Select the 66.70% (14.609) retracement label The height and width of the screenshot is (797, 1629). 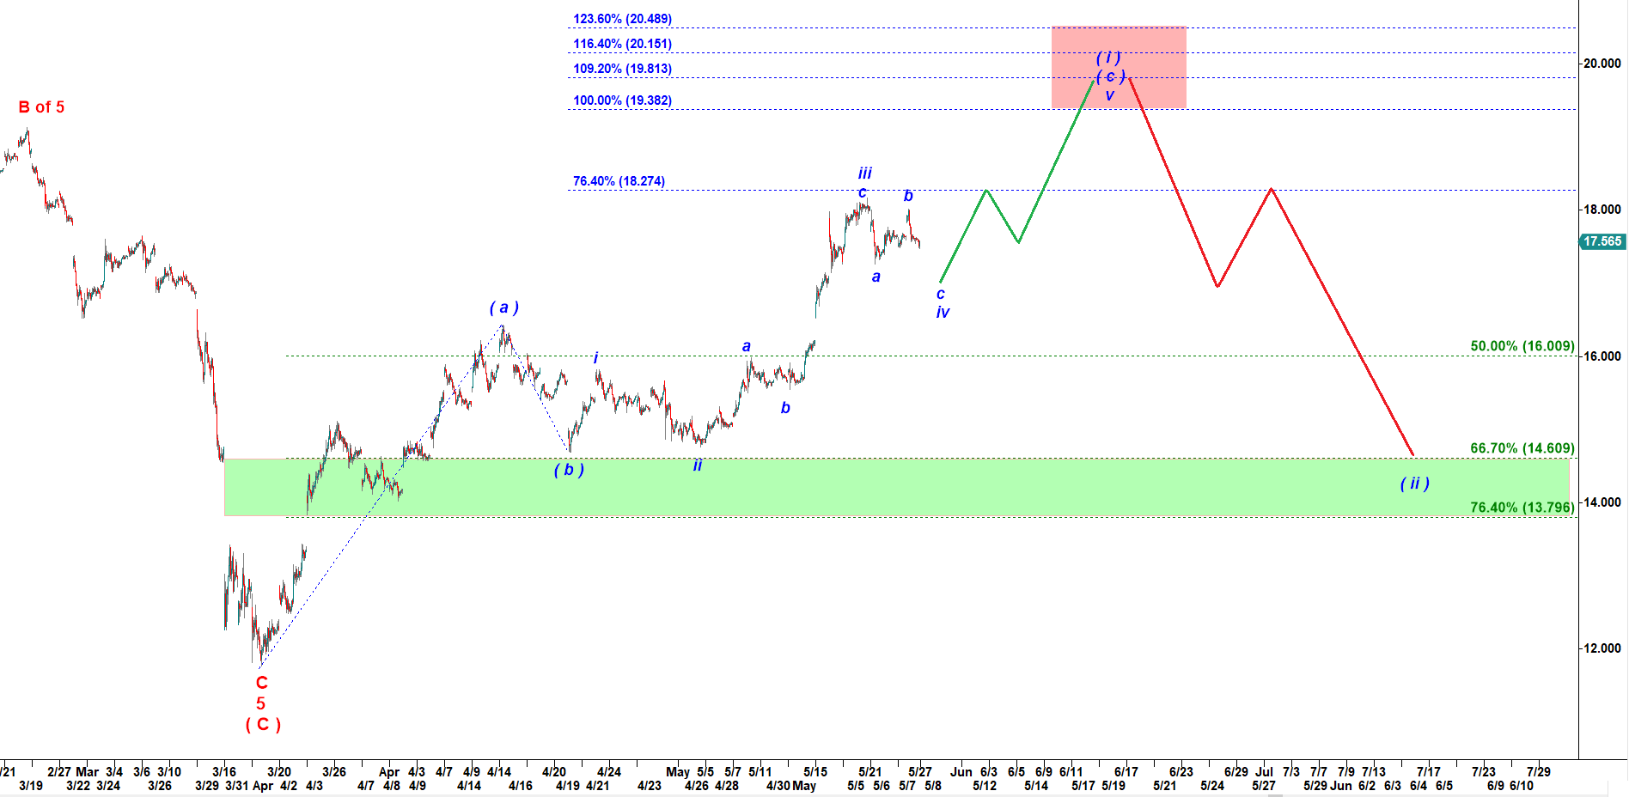1522,448
